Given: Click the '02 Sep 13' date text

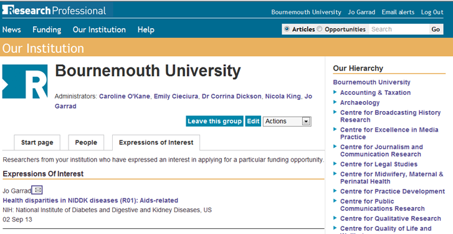Looking at the screenshot, I should 17,219.
